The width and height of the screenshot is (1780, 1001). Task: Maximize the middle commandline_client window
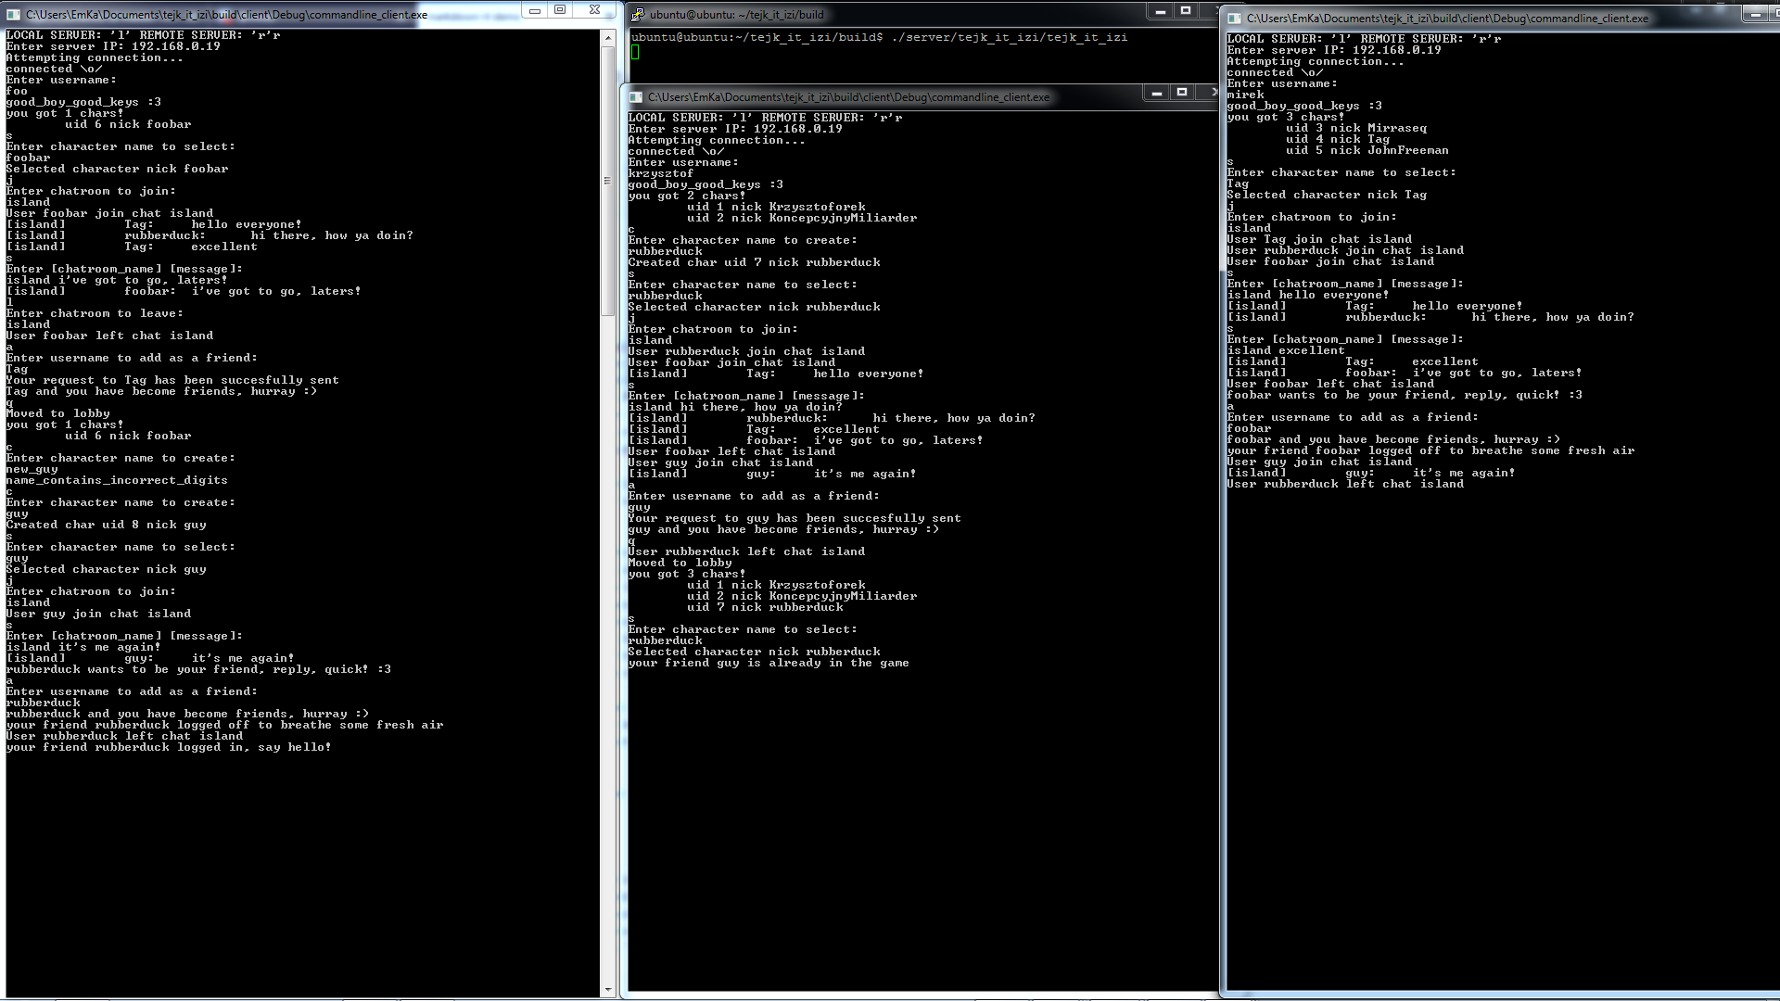pyautogui.click(x=1181, y=93)
